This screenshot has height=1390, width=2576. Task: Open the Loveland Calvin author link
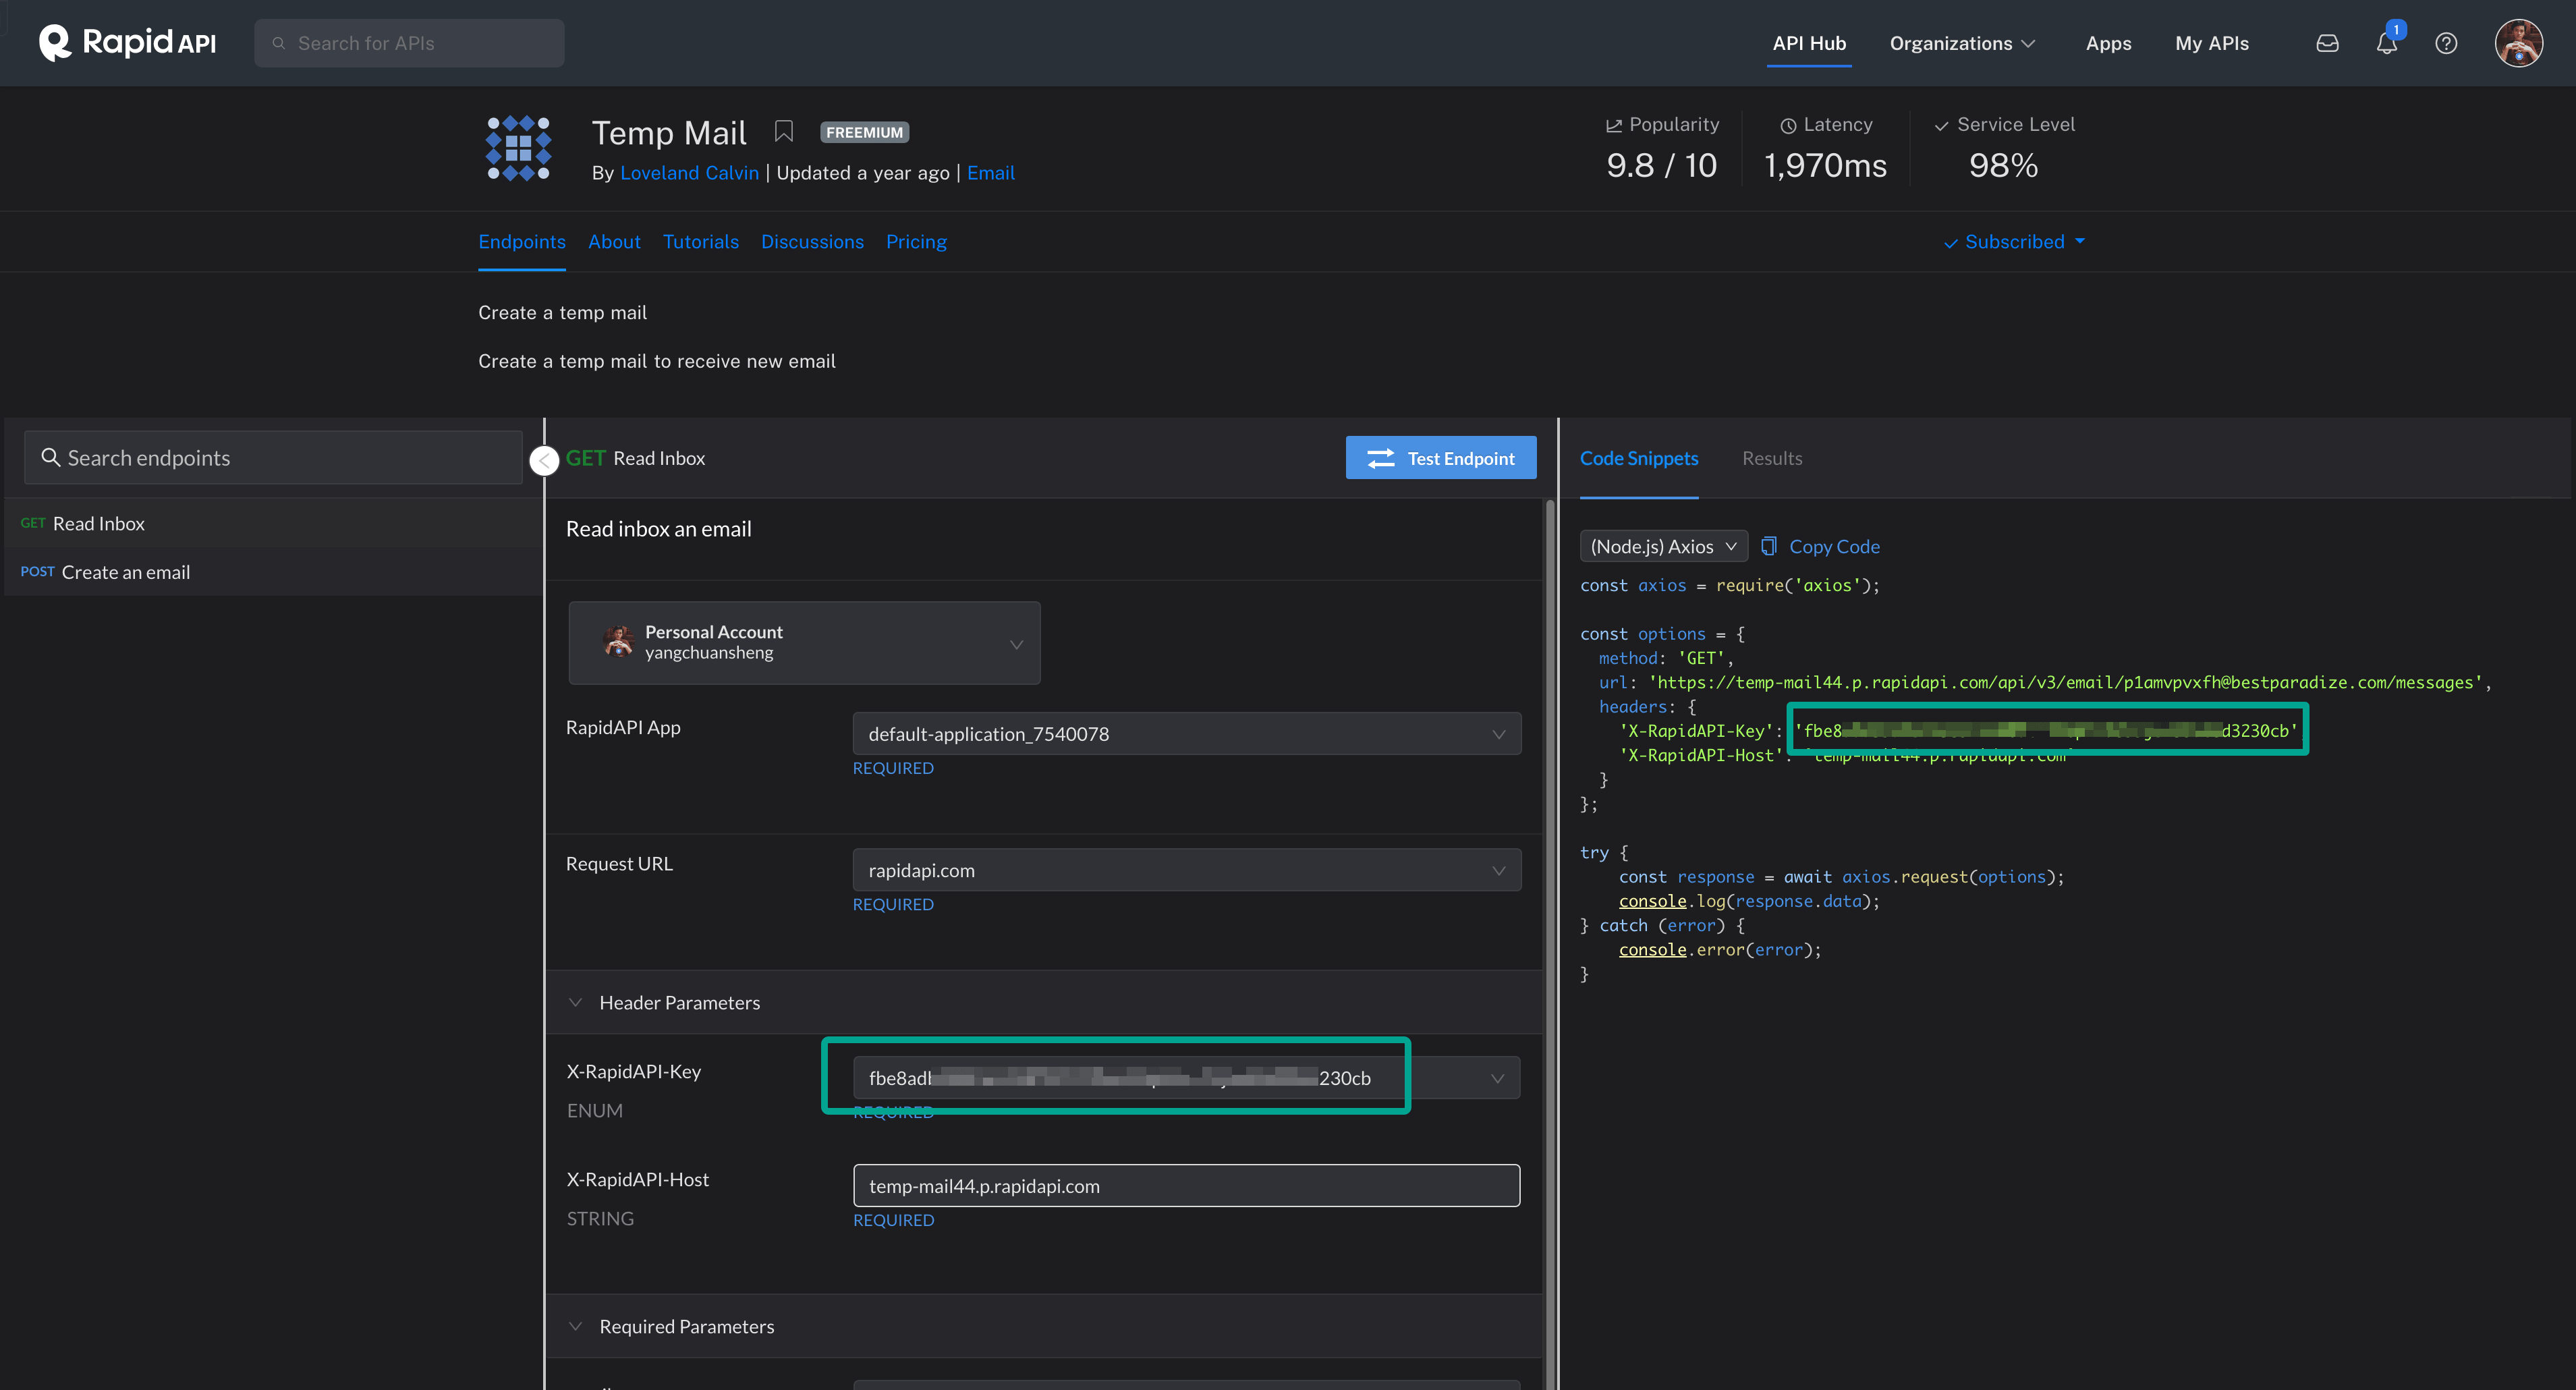(689, 173)
